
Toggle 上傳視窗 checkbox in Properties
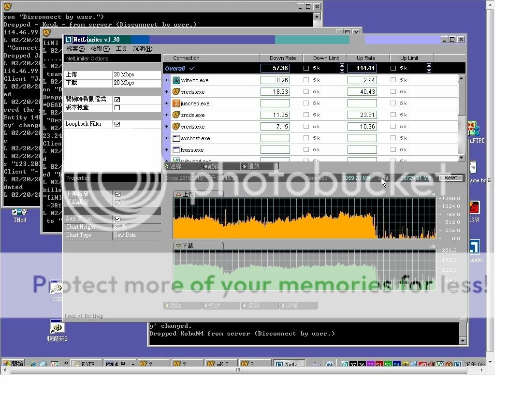[x=117, y=194]
